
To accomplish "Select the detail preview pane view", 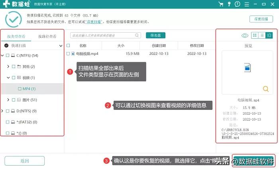I will tap(269, 35).
